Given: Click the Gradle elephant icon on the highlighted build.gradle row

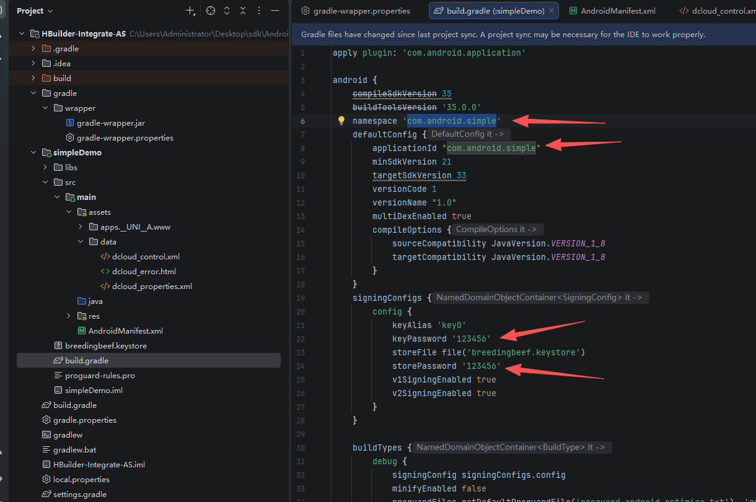Looking at the screenshot, I should 58,360.
